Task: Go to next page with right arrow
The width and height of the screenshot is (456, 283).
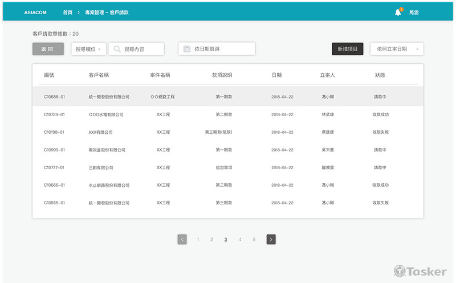Action: click(271, 240)
